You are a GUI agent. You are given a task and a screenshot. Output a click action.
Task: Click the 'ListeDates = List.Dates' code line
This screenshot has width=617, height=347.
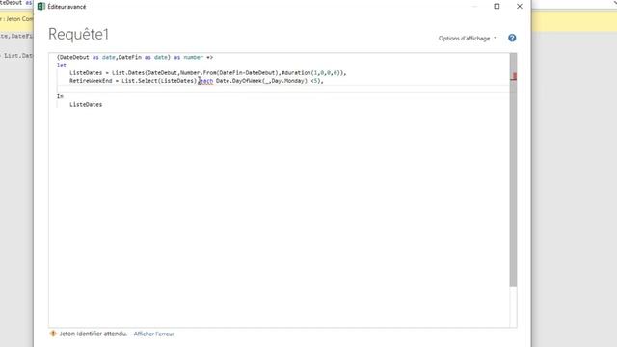point(208,73)
